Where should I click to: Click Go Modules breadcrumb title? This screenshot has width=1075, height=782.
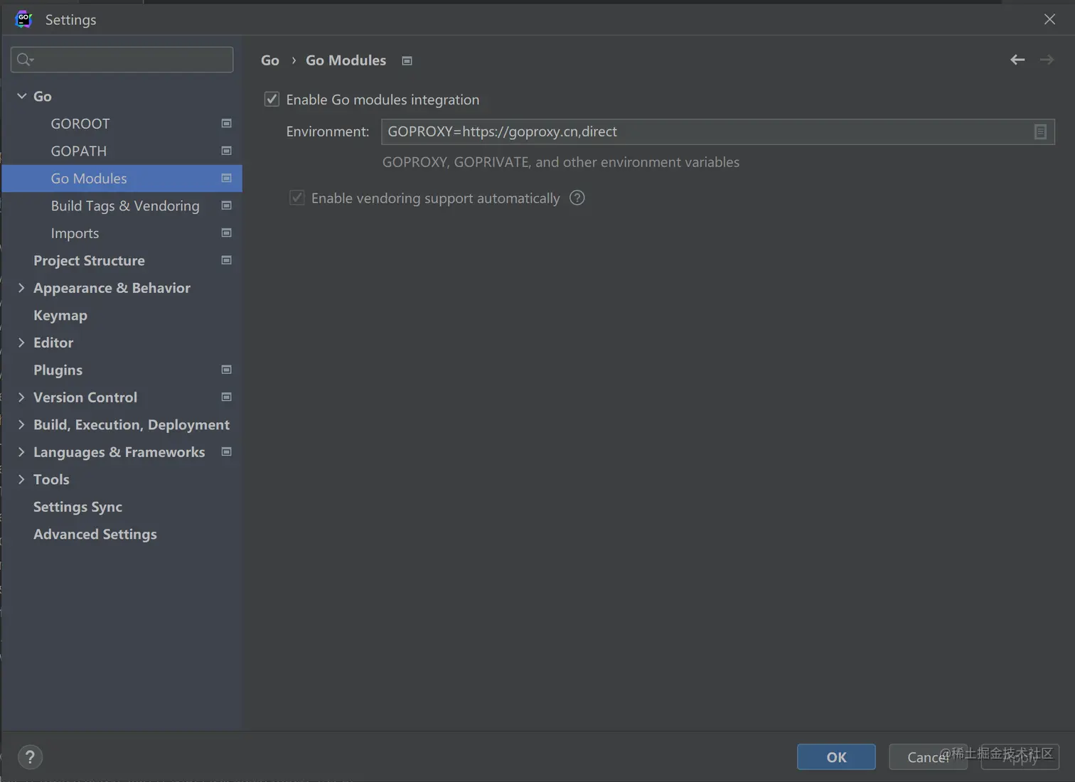(346, 60)
